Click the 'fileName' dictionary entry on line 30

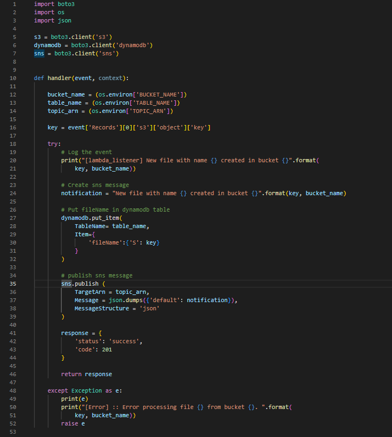[124, 242]
